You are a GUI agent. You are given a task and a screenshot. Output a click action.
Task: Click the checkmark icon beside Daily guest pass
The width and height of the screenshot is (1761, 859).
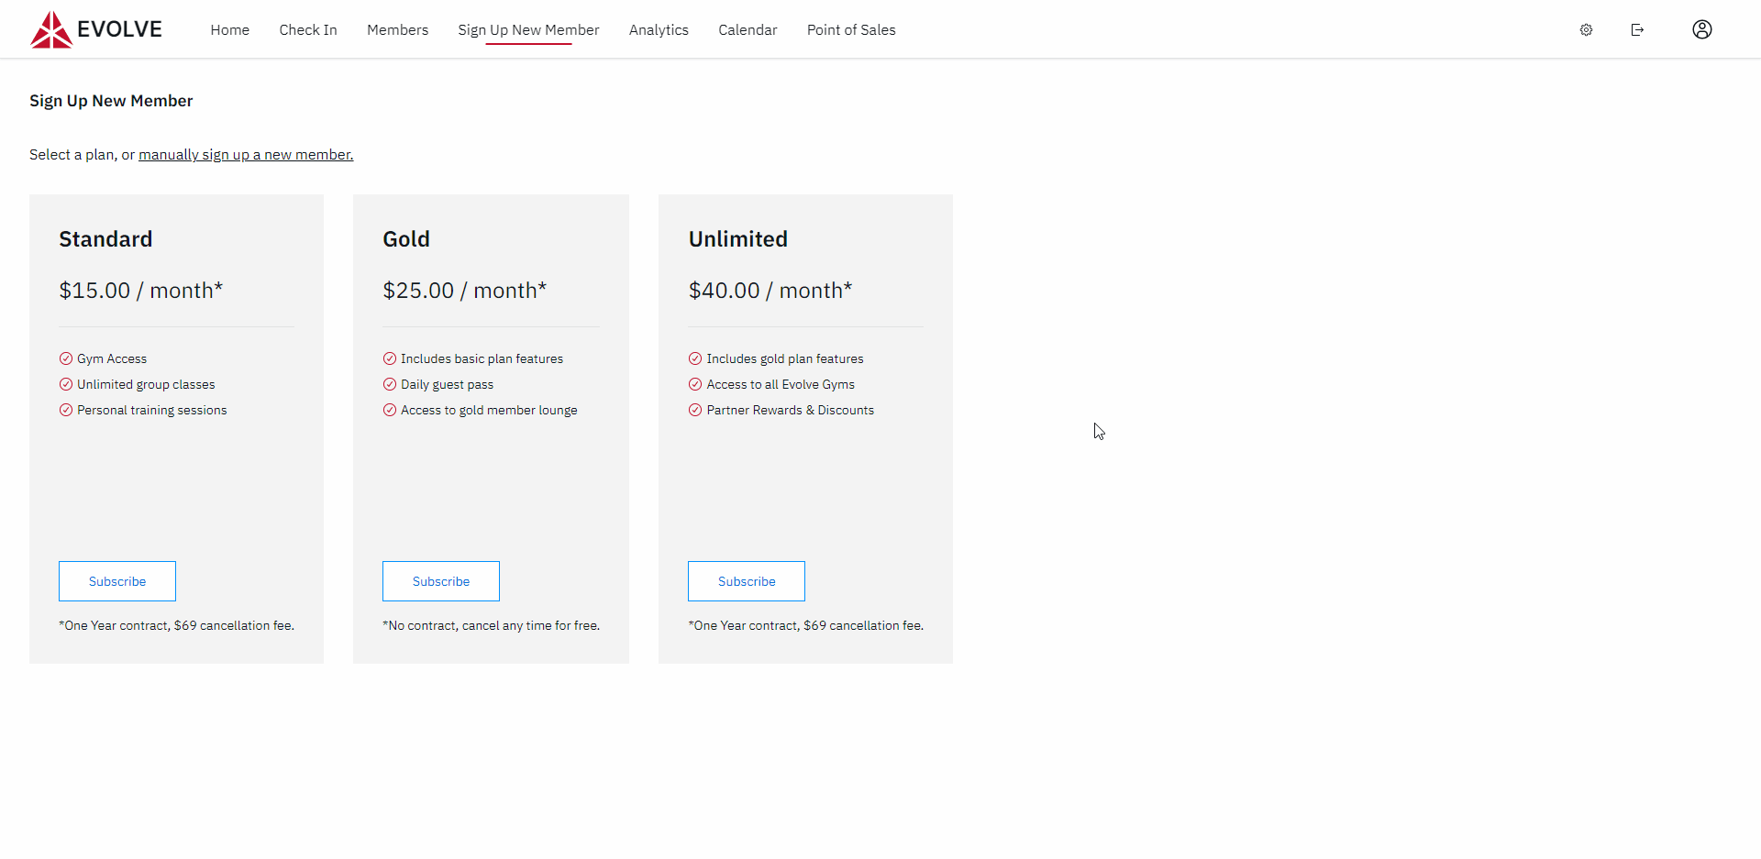pyautogui.click(x=389, y=384)
